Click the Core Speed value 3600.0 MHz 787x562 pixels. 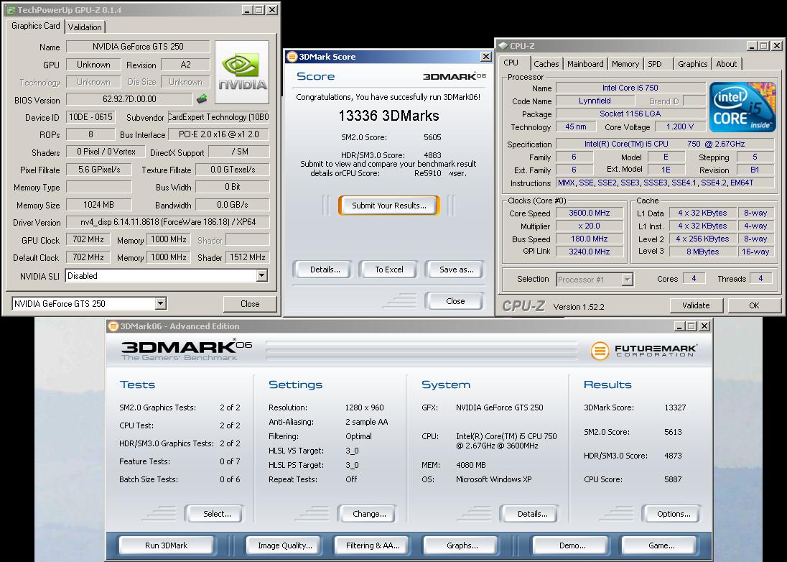[x=590, y=213]
